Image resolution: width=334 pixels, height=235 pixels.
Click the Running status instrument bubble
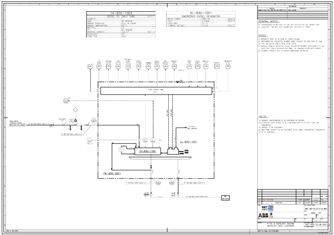pos(148,66)
